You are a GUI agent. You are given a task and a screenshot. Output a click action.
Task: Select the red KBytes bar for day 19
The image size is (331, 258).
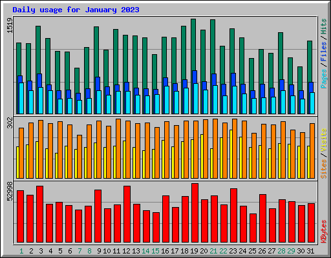pos(195,213)
